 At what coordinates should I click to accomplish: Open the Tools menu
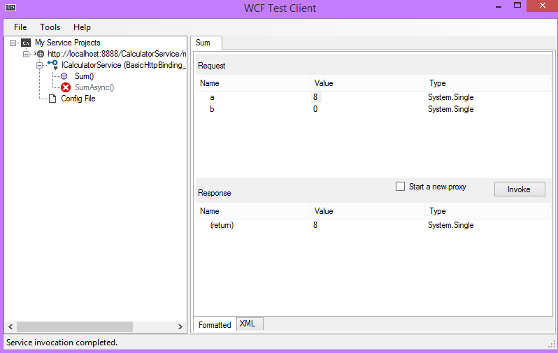pyautogui.click(x=50, y=27)
